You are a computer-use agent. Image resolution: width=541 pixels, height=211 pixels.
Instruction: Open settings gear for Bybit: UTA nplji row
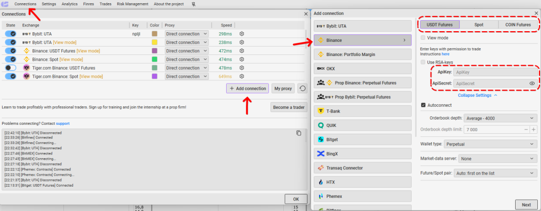242,34
